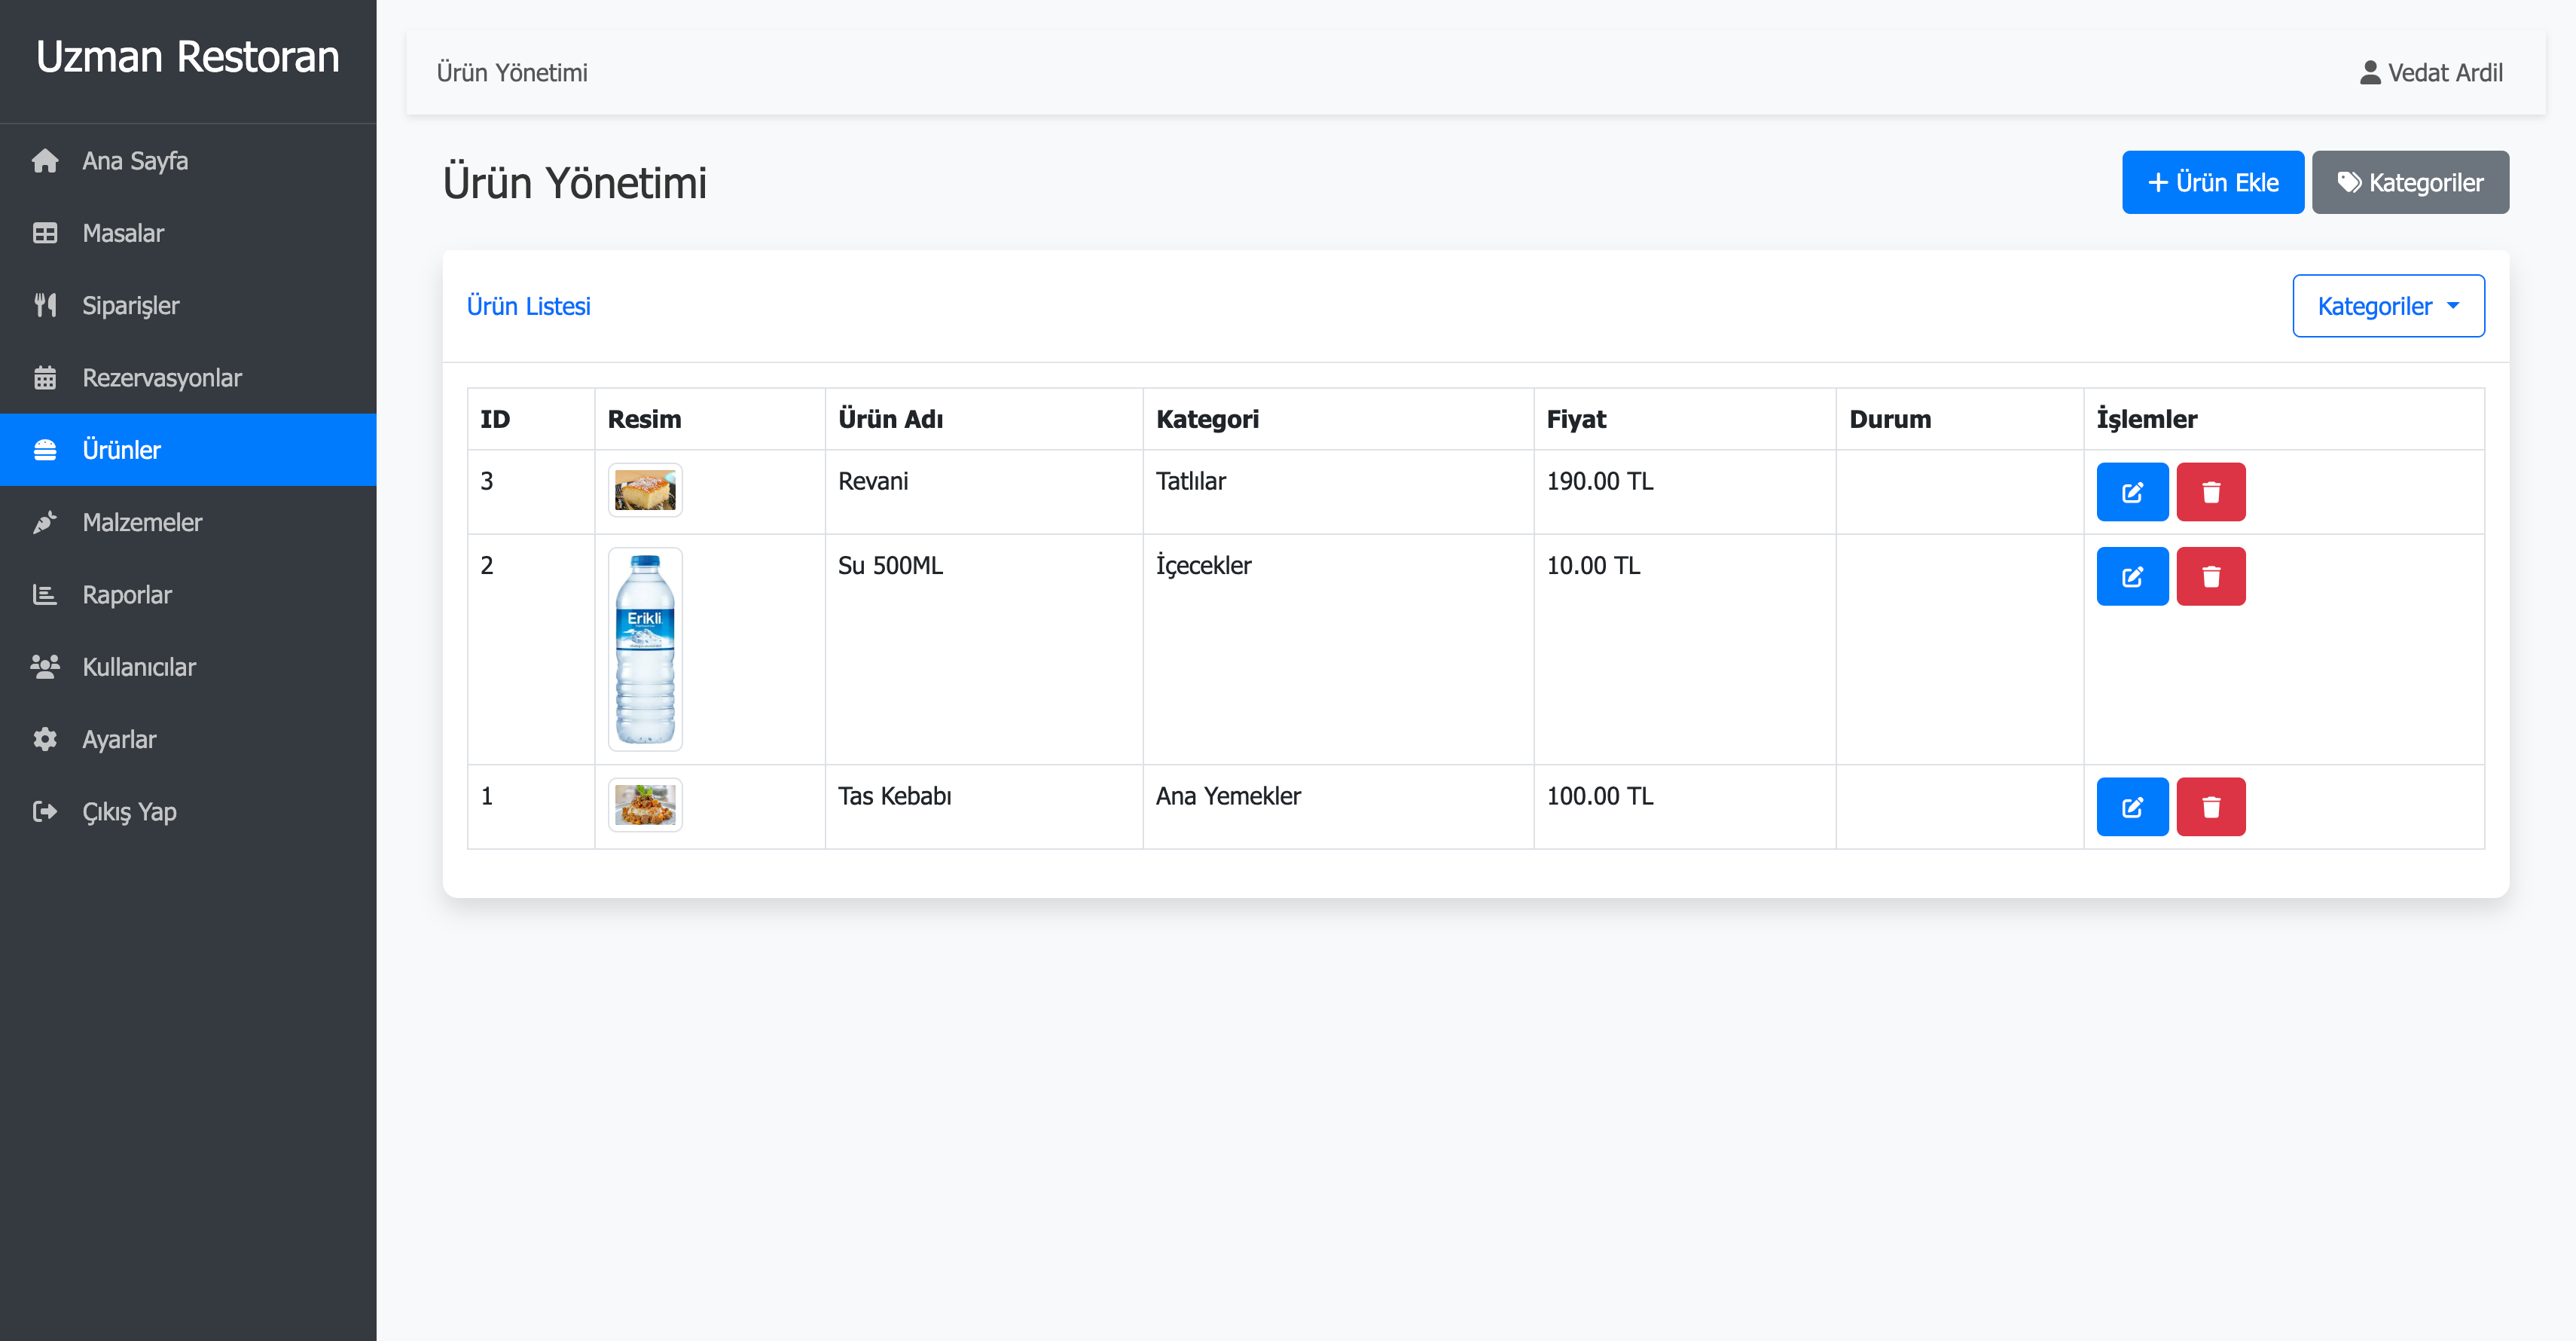Open Raporlar from the sidebar

pyautogui.click(x=127, y=595)
